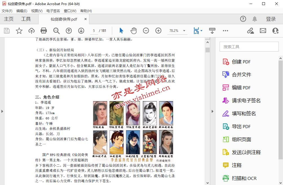Click the line 出生地：余杭县盛渔村
283x185 pixels.
click(x=53, y=129)
